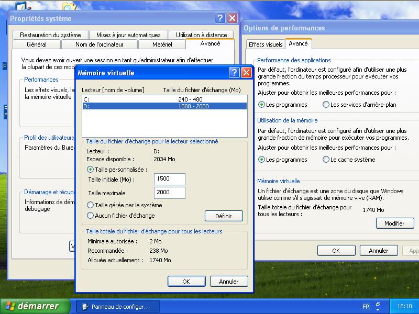
Task: Choose Taille gérée par le système option
Action: click(91, 205)
